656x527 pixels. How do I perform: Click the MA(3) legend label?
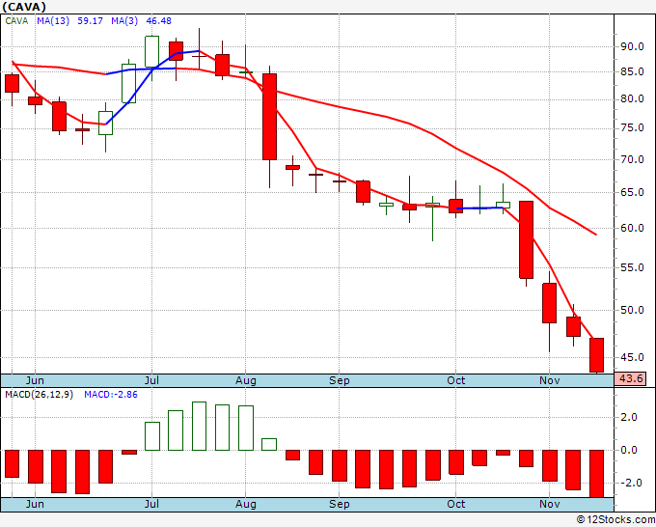point(124,21)
